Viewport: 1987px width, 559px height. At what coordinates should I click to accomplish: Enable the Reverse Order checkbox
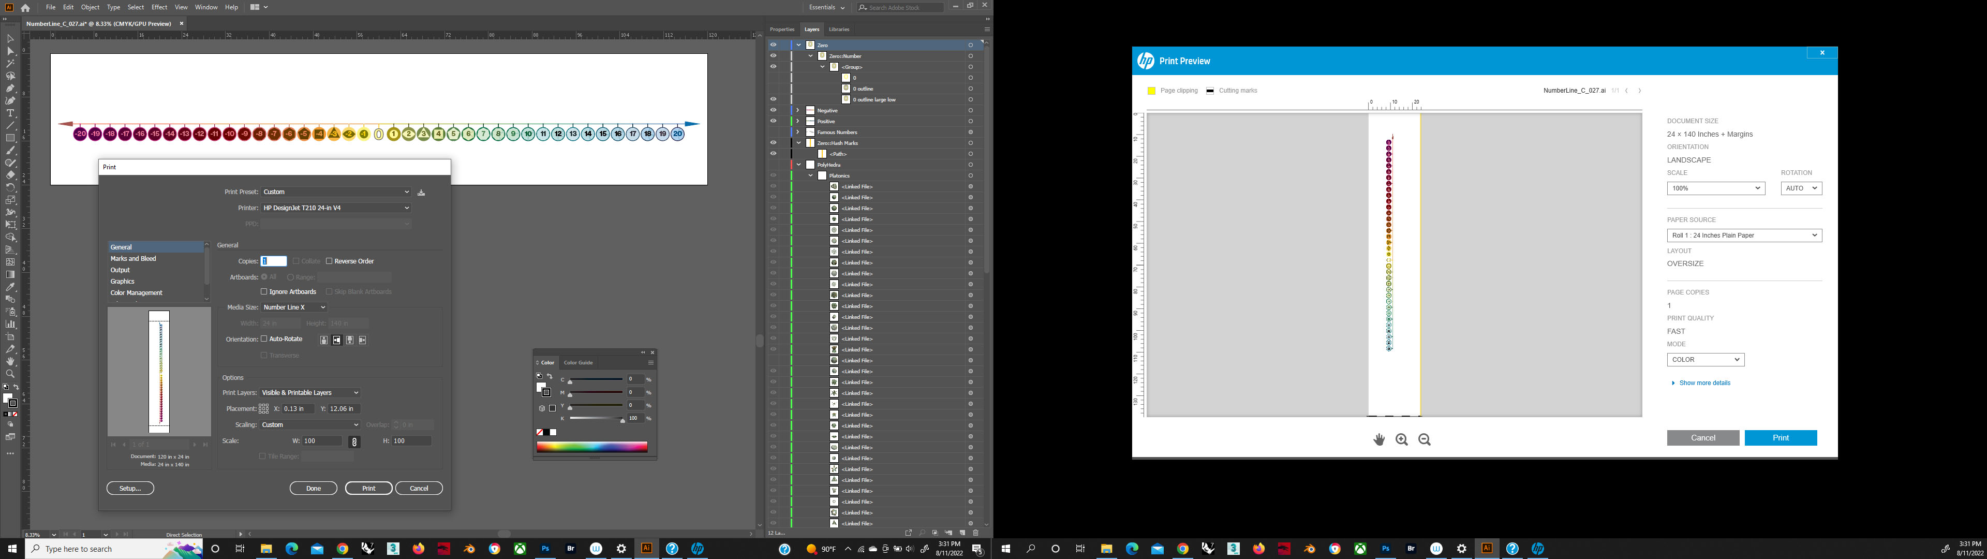(x=330, y=261)
